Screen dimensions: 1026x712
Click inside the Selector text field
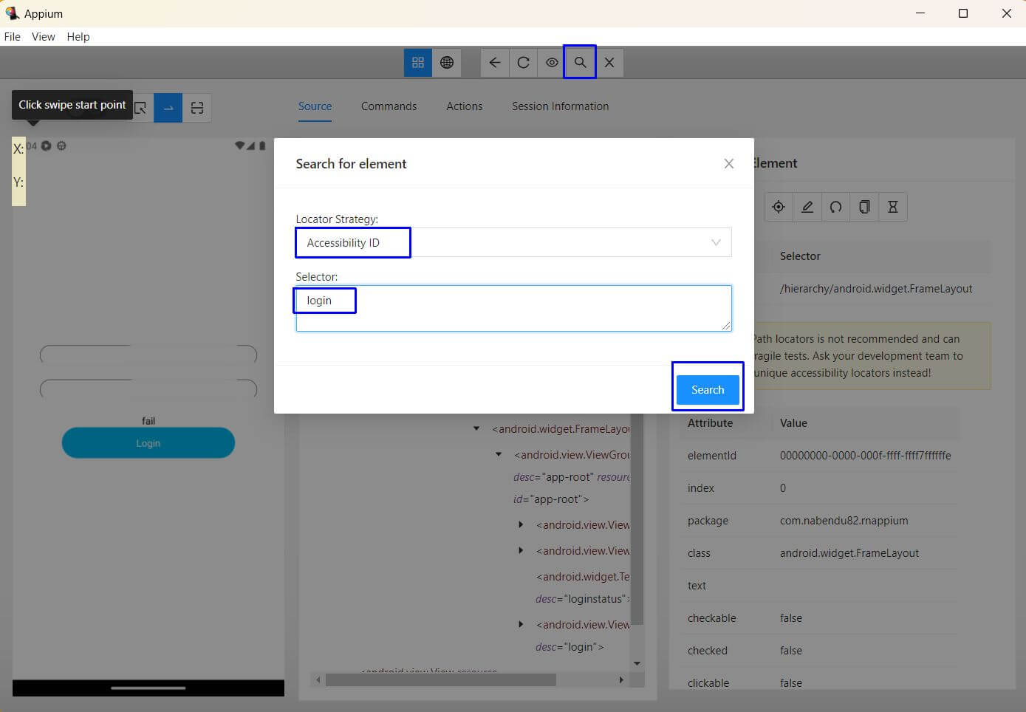pyautogui.click(x=513, y=309)
